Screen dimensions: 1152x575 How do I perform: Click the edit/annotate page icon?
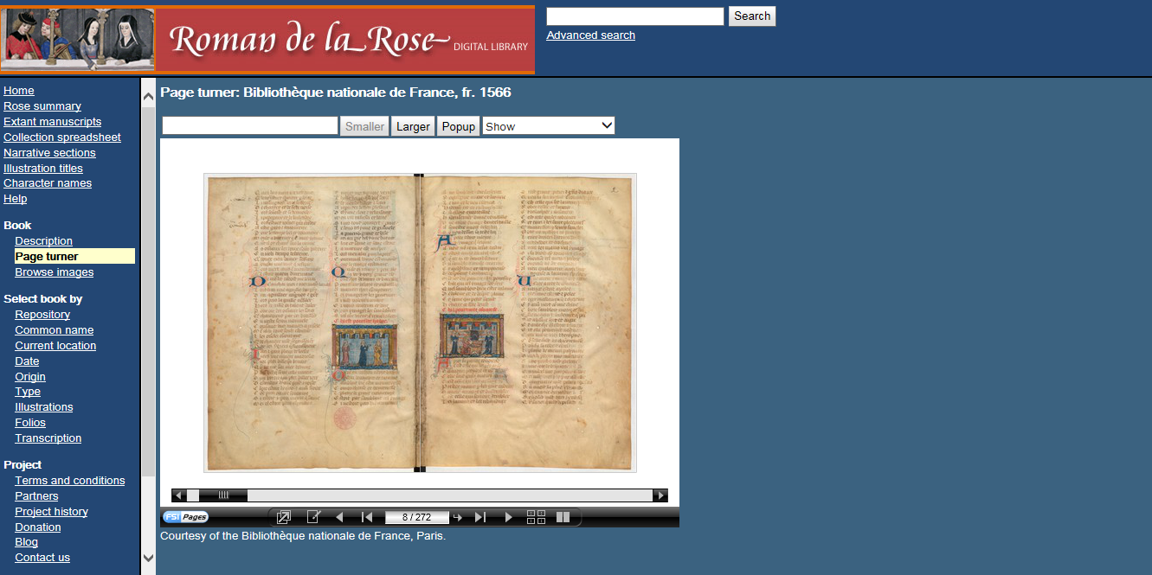coord(313,517)
